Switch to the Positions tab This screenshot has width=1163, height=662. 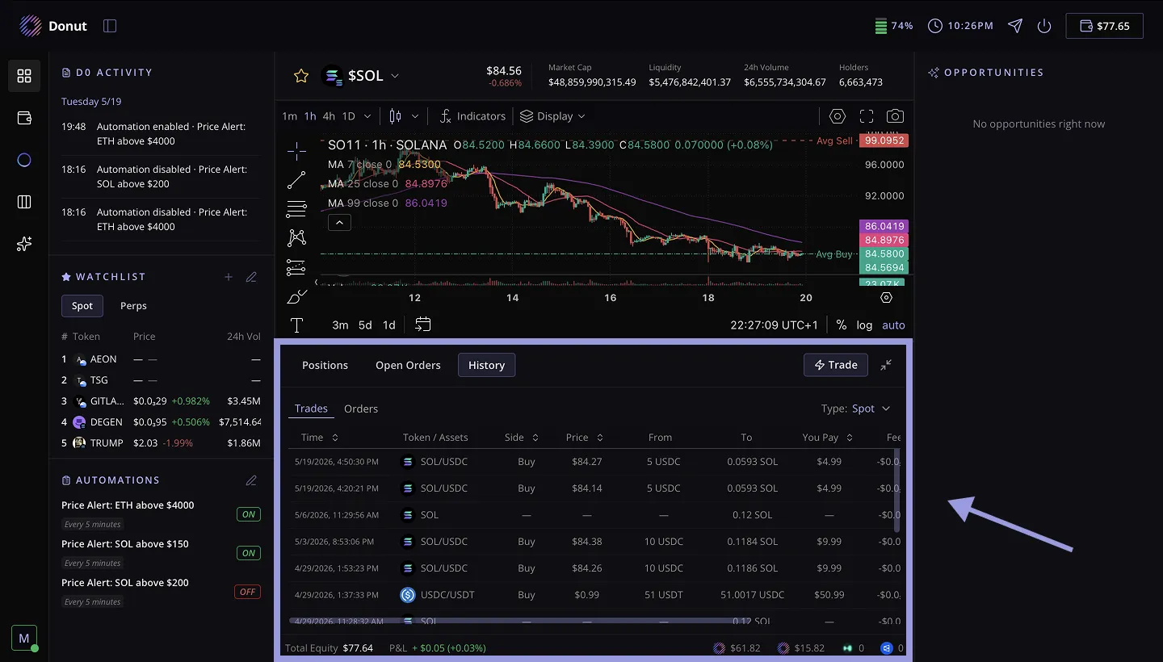click(325, 365)
